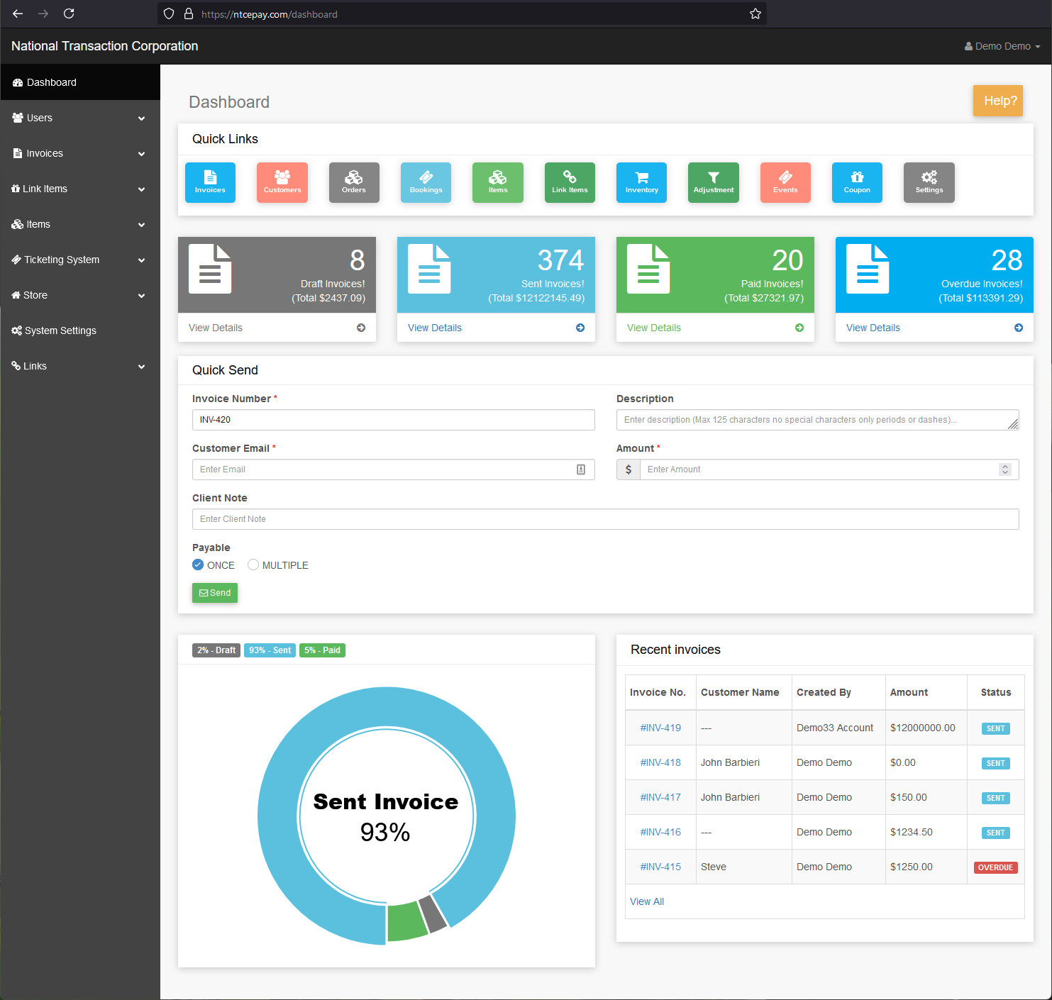Image resolution: width=1052 pixels, height=1000 pixels.
Task: Click View All under Recent invoices
Action: click(646, 901)
